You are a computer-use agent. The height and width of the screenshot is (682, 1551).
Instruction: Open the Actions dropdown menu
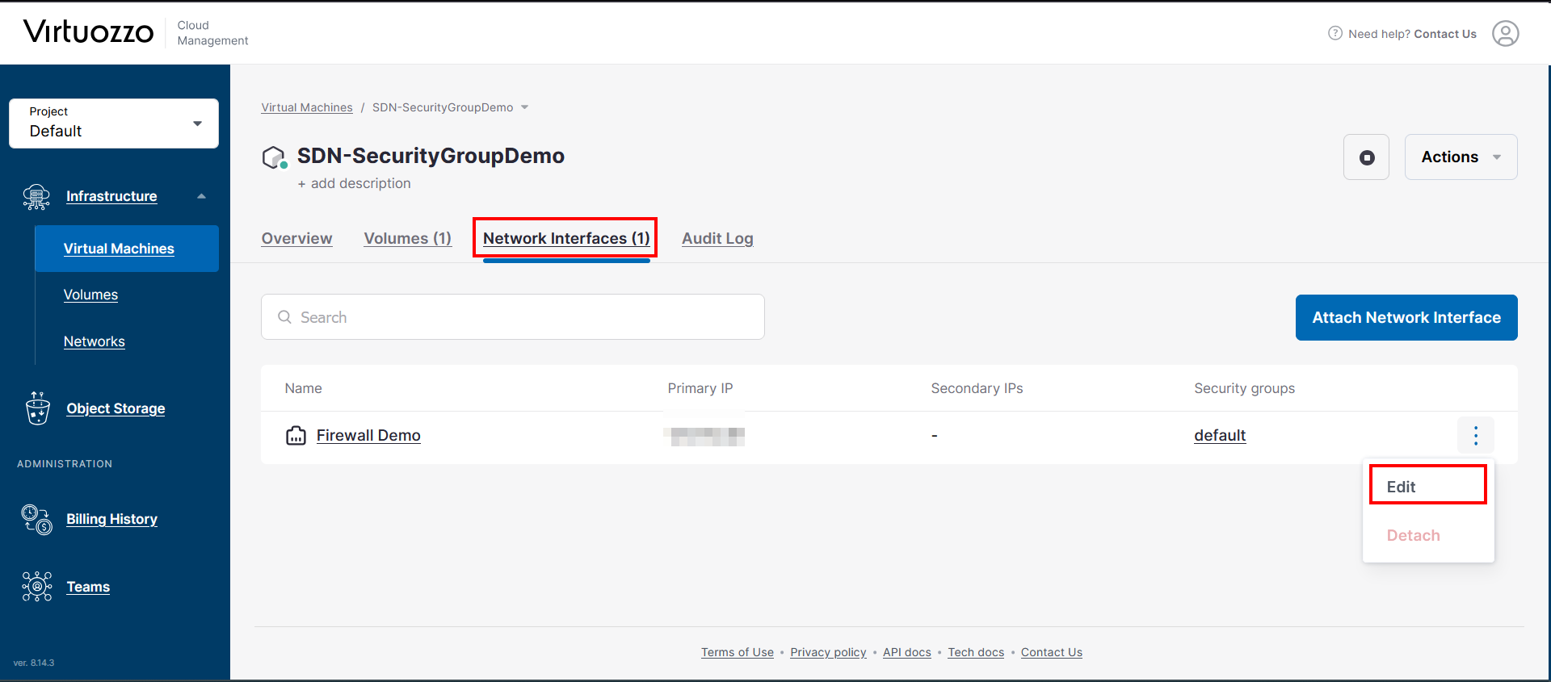pos(1461,157)
